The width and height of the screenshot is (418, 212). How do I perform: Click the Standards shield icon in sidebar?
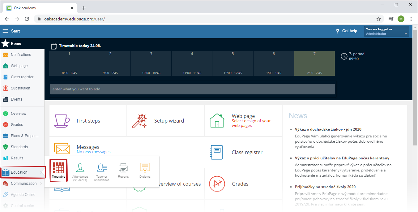tap(6, 147)
